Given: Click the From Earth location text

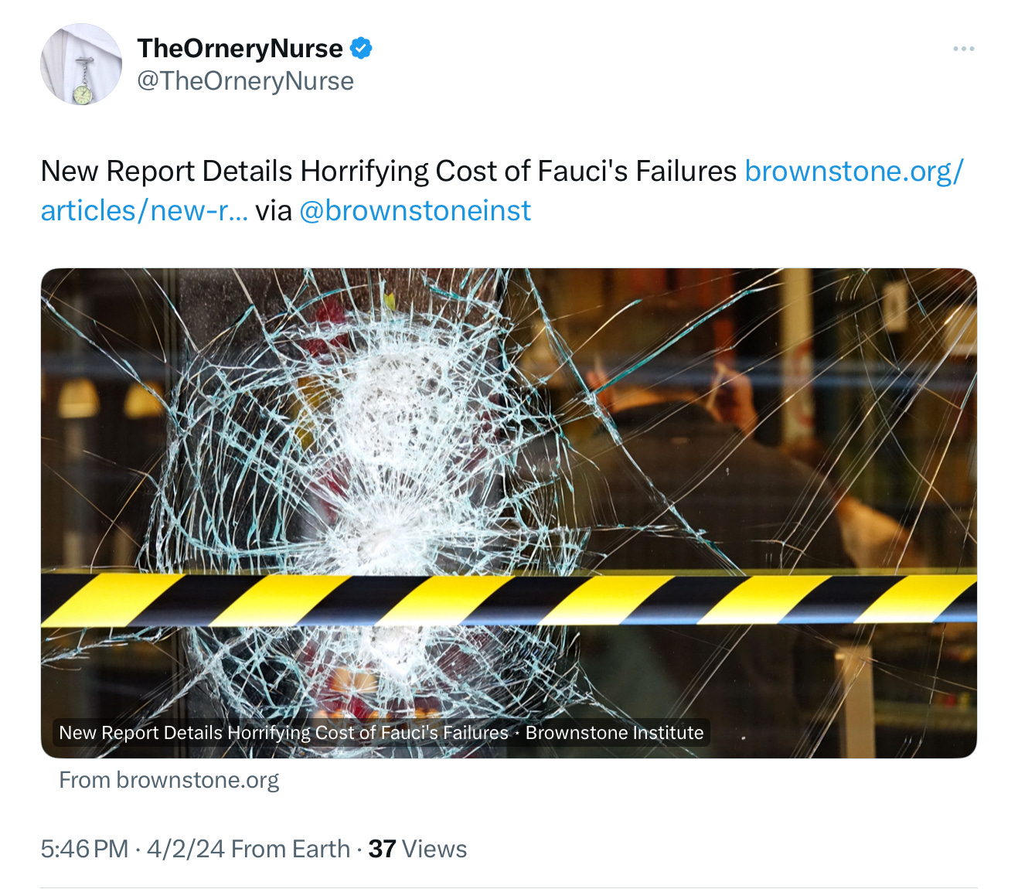Looking at the screenshot, I should pyautogui.click(x=291, y=849).
